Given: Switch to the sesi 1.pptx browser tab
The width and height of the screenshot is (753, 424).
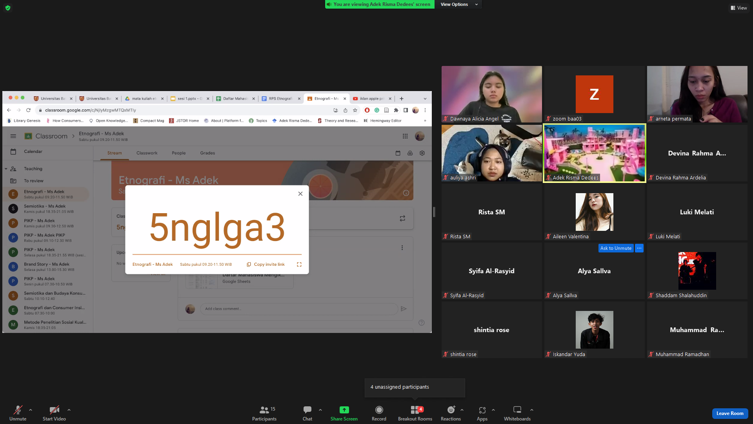Looking at the screenshot, I should coord(190,99).
